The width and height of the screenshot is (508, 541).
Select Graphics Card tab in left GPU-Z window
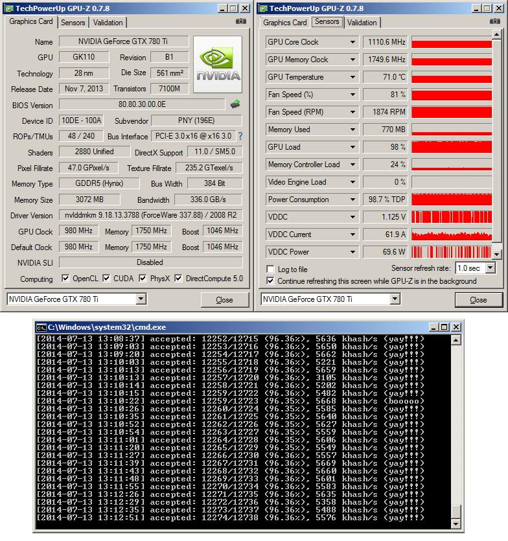tap(31, 21)
